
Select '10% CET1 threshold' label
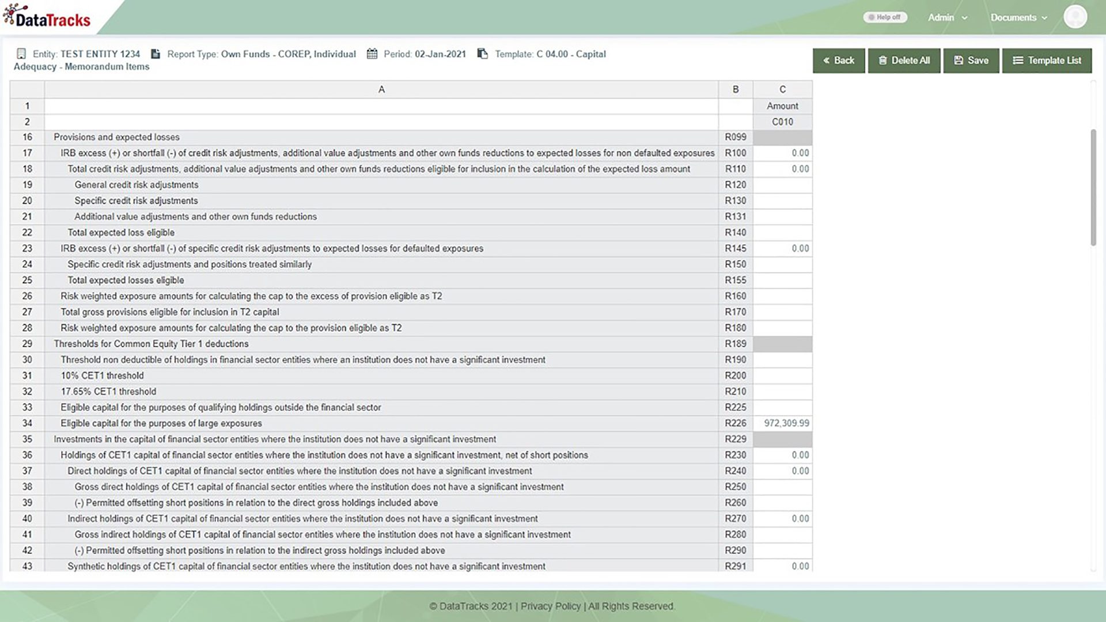(x=102, y=376)
